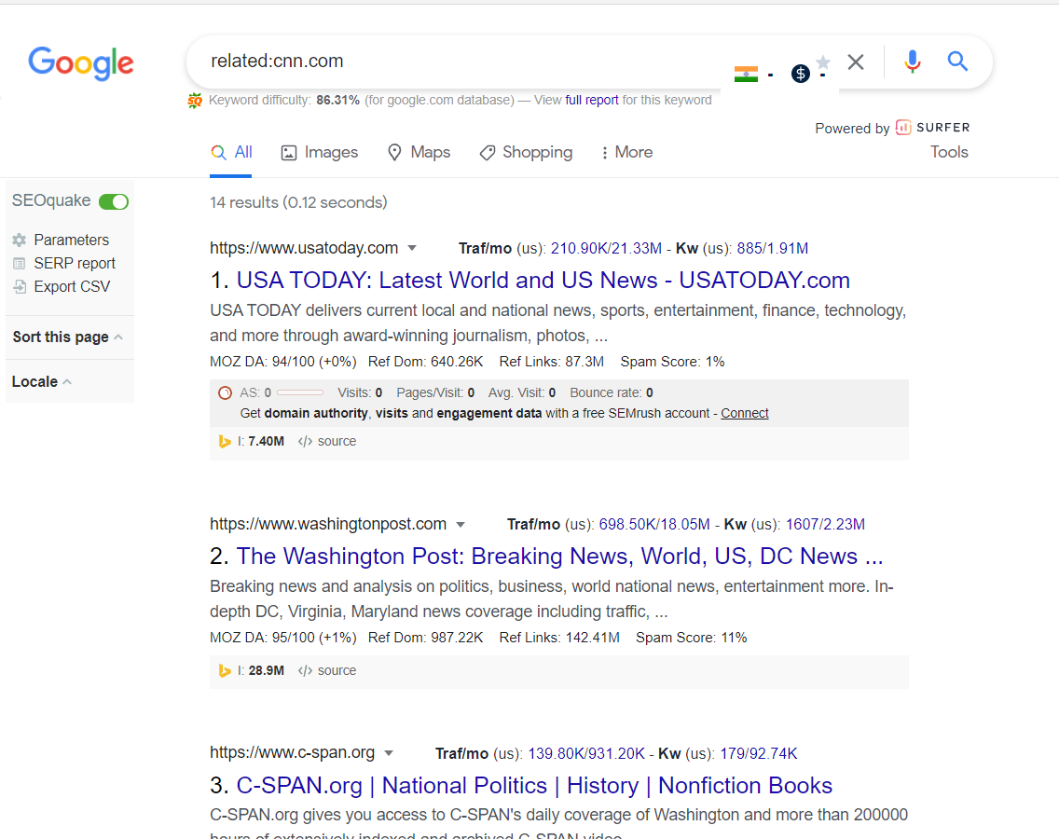Click the Powered by Surfer label

click(x=892, y=128)
